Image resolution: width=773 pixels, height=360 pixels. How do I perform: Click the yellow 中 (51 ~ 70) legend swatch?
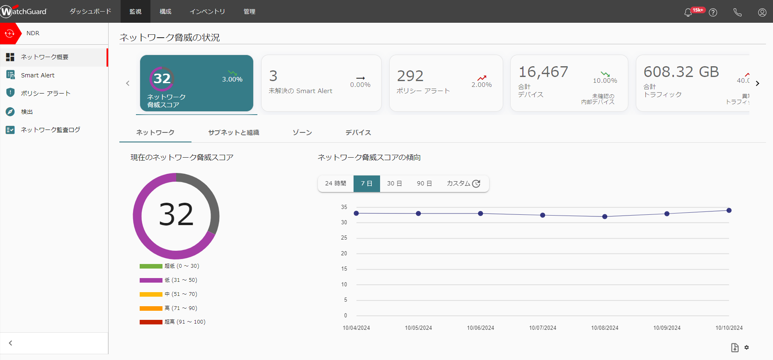(151, 294)
